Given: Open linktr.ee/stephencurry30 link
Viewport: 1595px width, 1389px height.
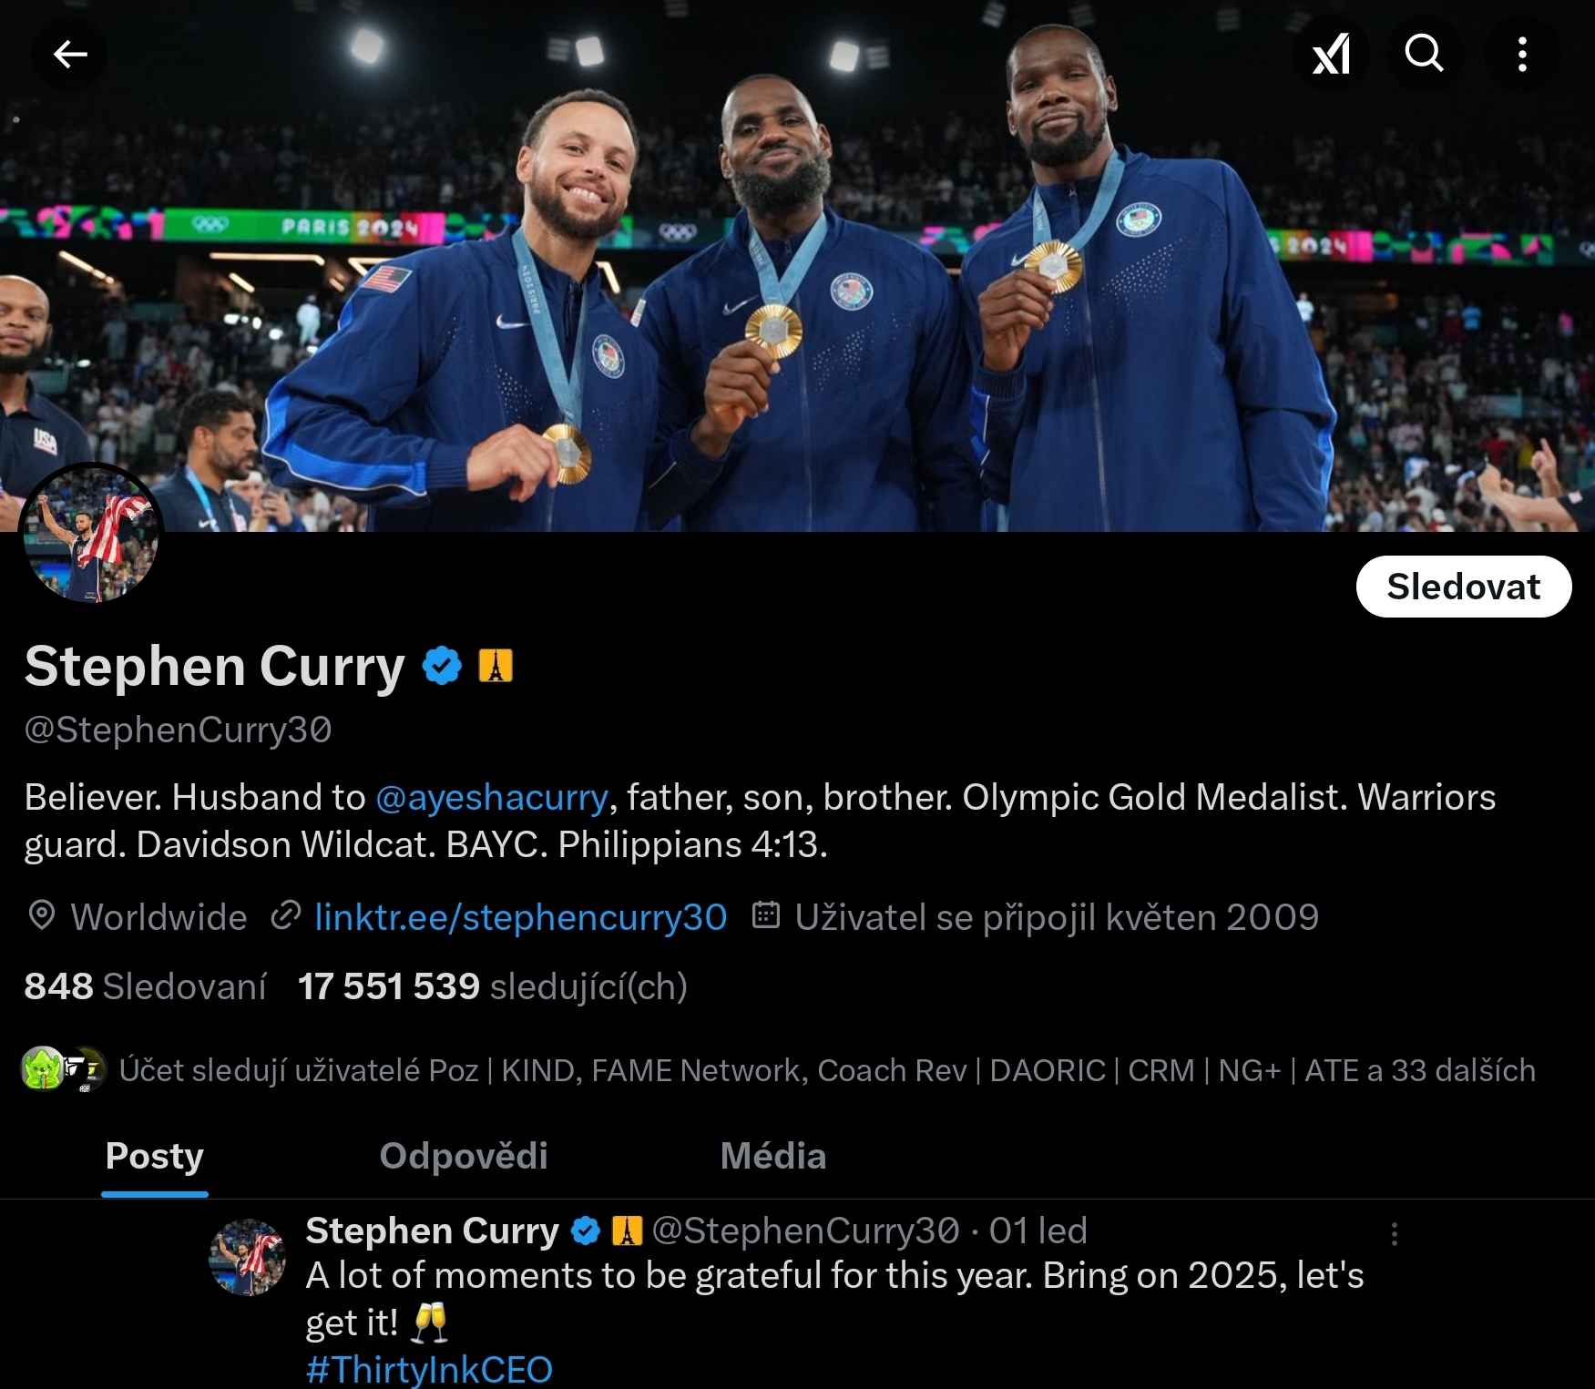Looking at the screenshot, I should tap(520, 917).
